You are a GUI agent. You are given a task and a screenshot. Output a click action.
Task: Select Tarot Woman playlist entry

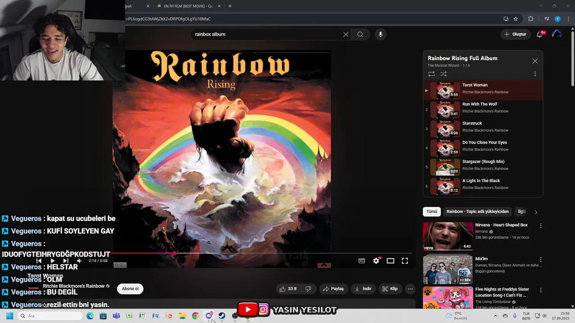(483, 90)
